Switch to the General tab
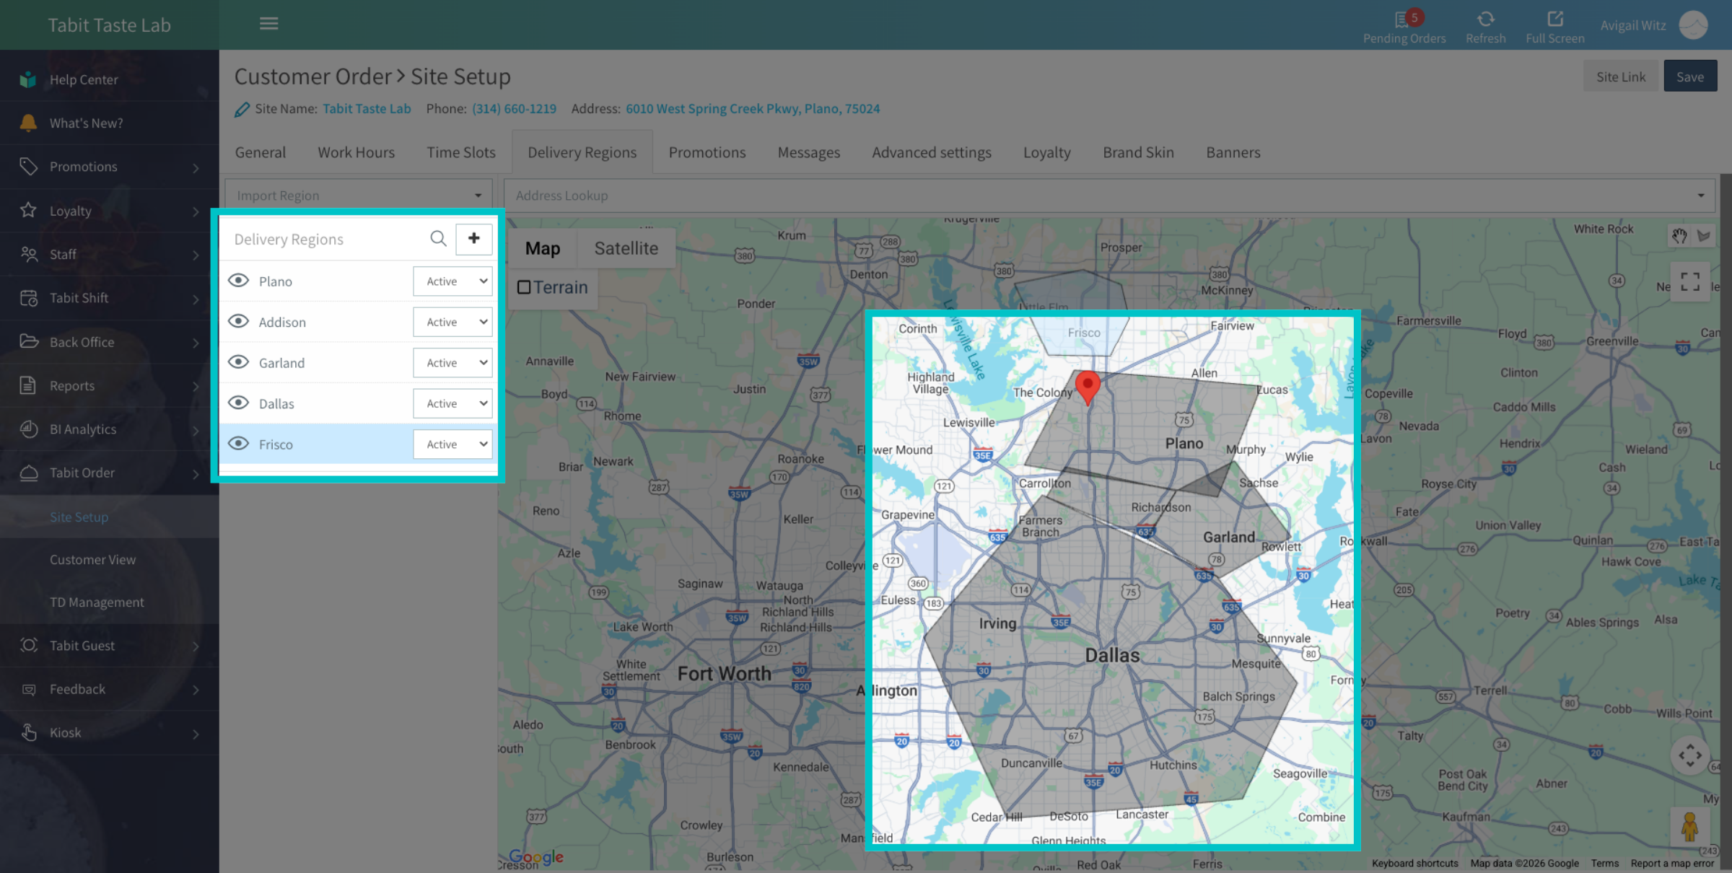This screenshot has height=873, width=1732. [261, 152]
